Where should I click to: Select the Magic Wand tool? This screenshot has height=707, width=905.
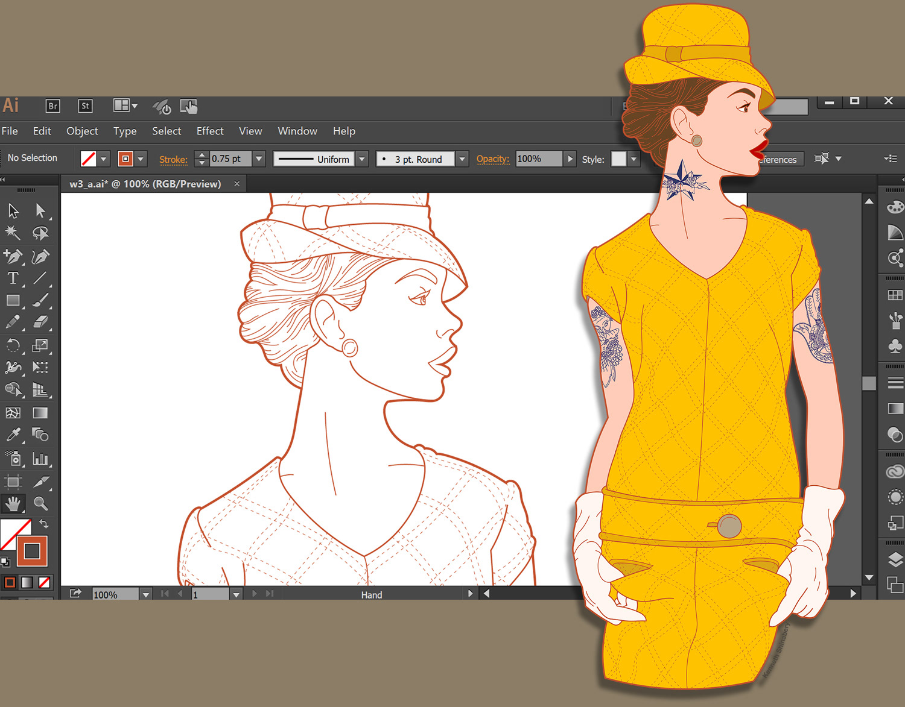point(13,233)
